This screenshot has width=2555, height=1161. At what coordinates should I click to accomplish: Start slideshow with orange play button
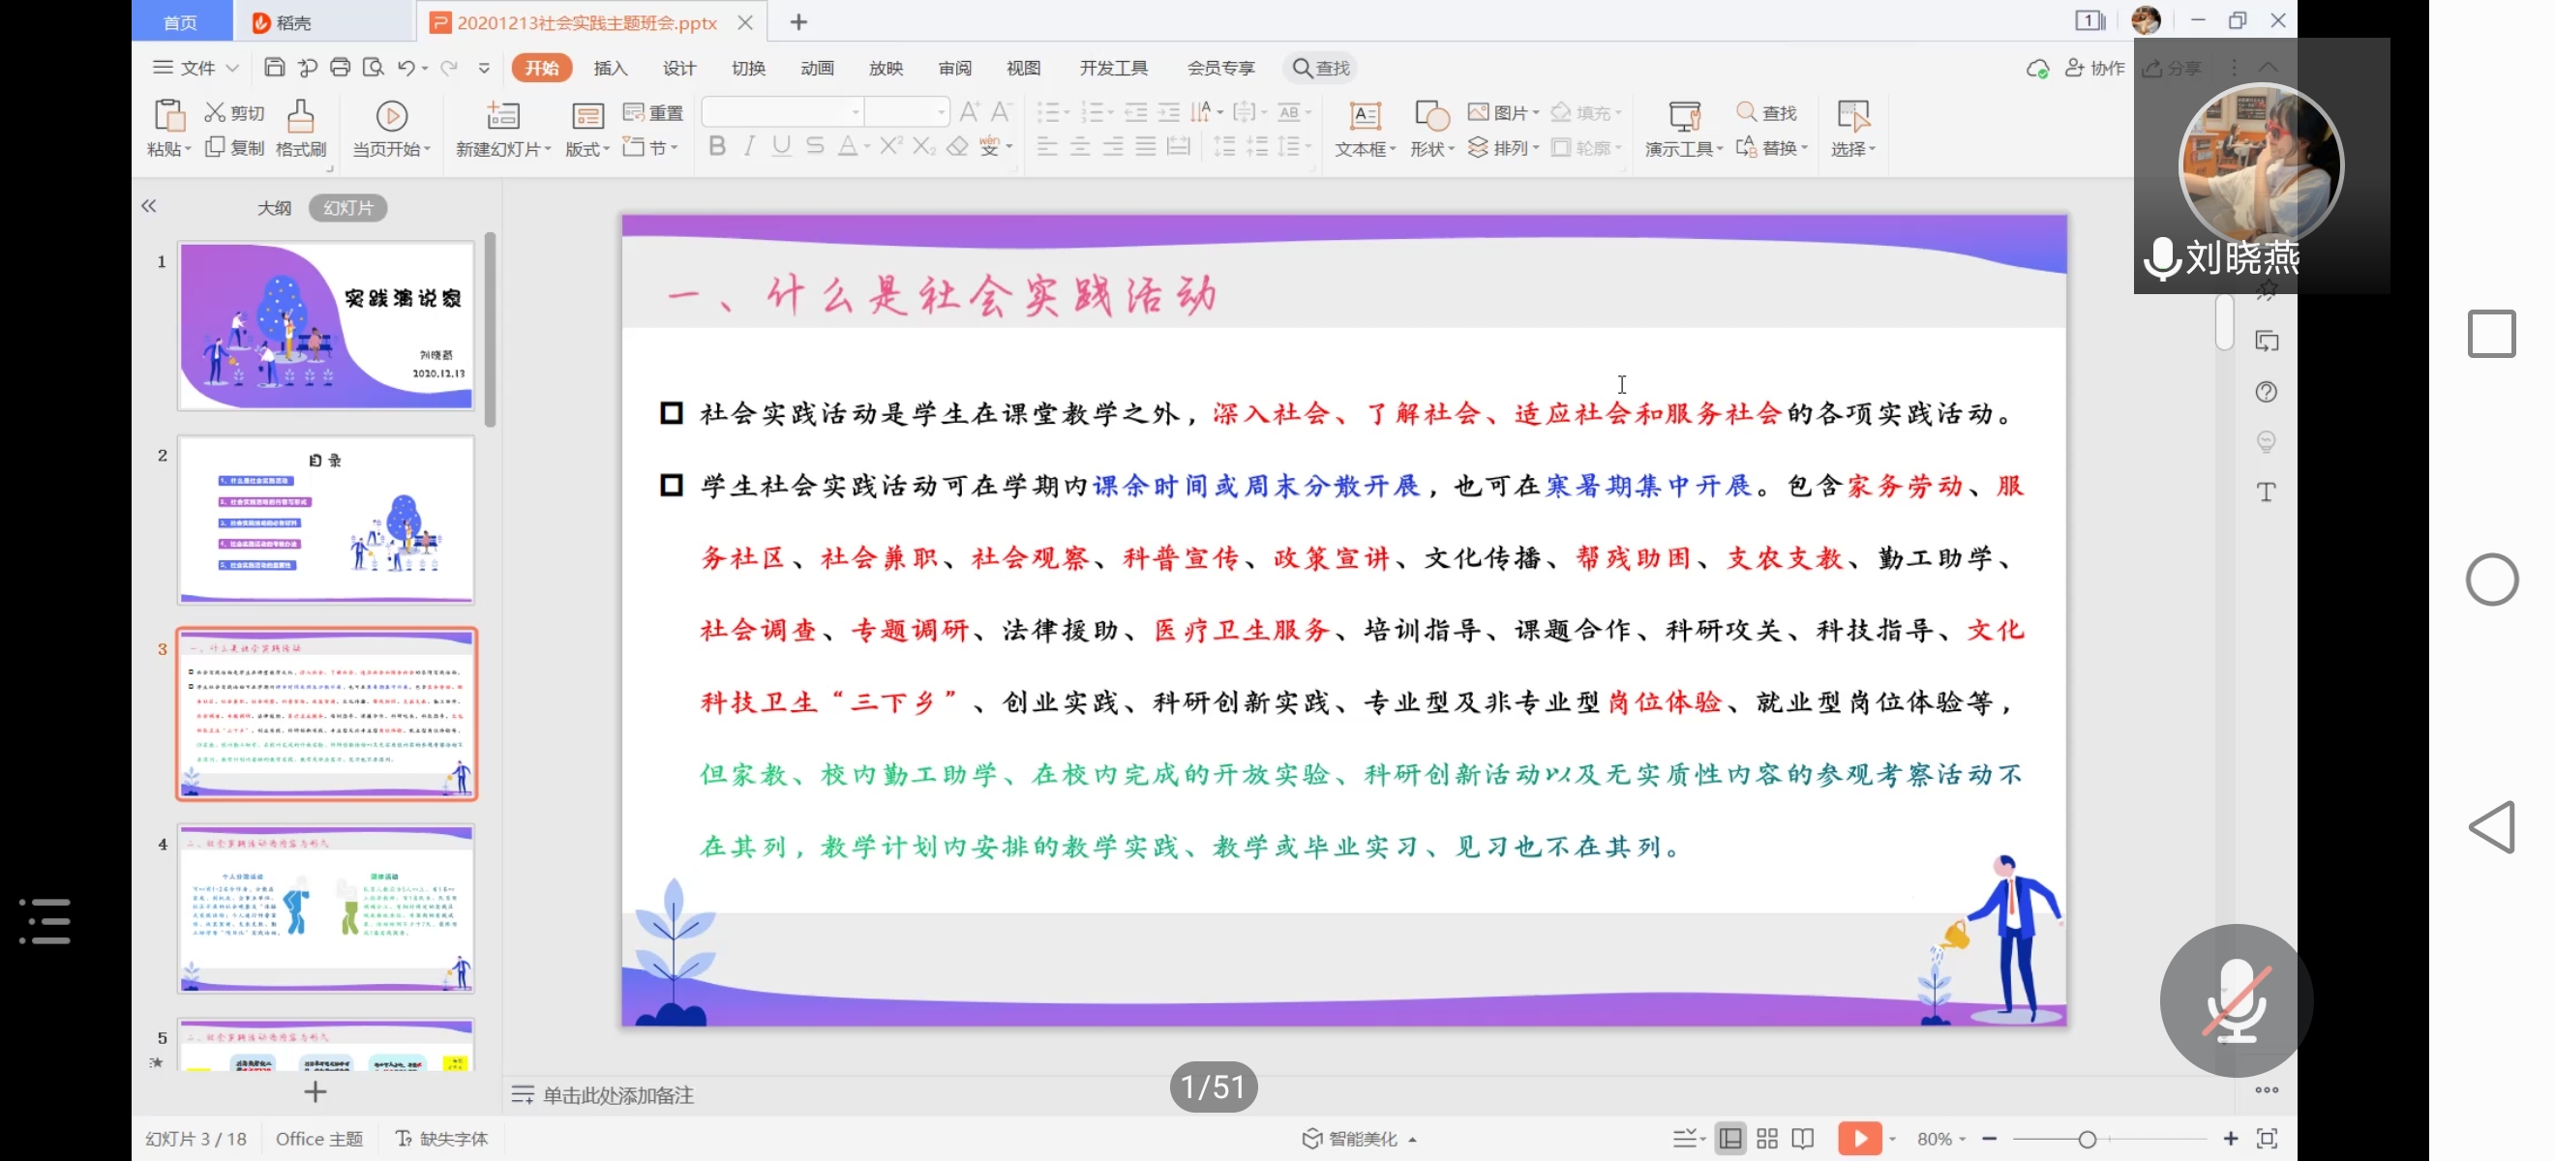pos(1859,1138)
